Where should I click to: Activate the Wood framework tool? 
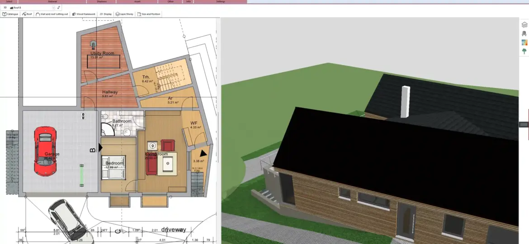(84, 14)
